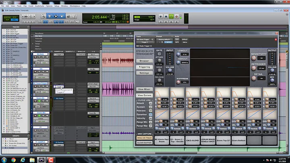Open the Marketplace menu
The image size is (290, 163).
pyautogui.click(x=75, y=6)
